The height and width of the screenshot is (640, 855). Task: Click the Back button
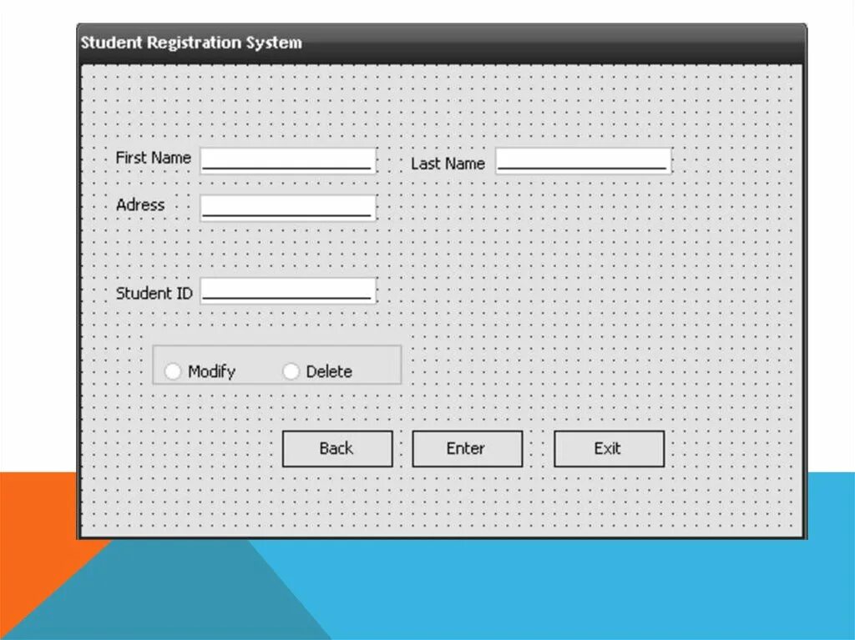pos(337,449)
